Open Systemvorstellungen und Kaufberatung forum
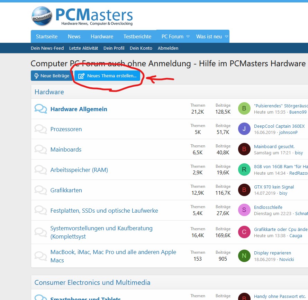Screen dimensions: 308x300 101,232
